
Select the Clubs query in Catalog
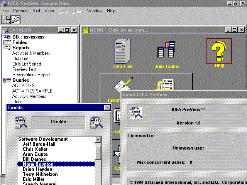[17, 101]
